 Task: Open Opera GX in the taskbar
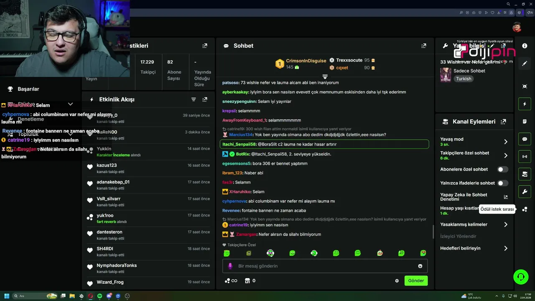click(90, 296)
